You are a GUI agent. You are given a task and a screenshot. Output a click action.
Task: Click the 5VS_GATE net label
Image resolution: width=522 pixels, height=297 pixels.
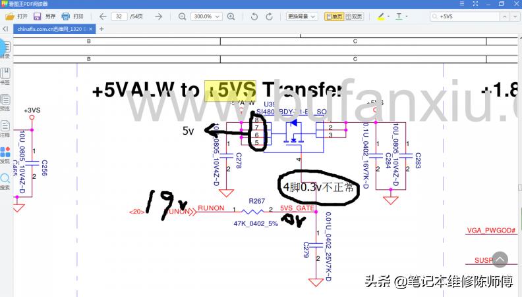[297, 208]
